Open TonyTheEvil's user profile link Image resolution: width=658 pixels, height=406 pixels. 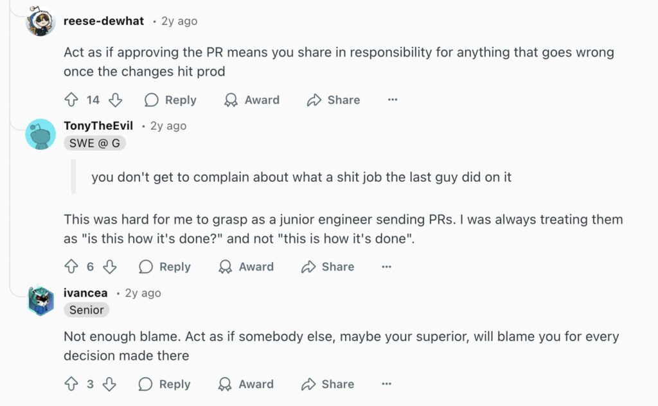tap(98, 126)
